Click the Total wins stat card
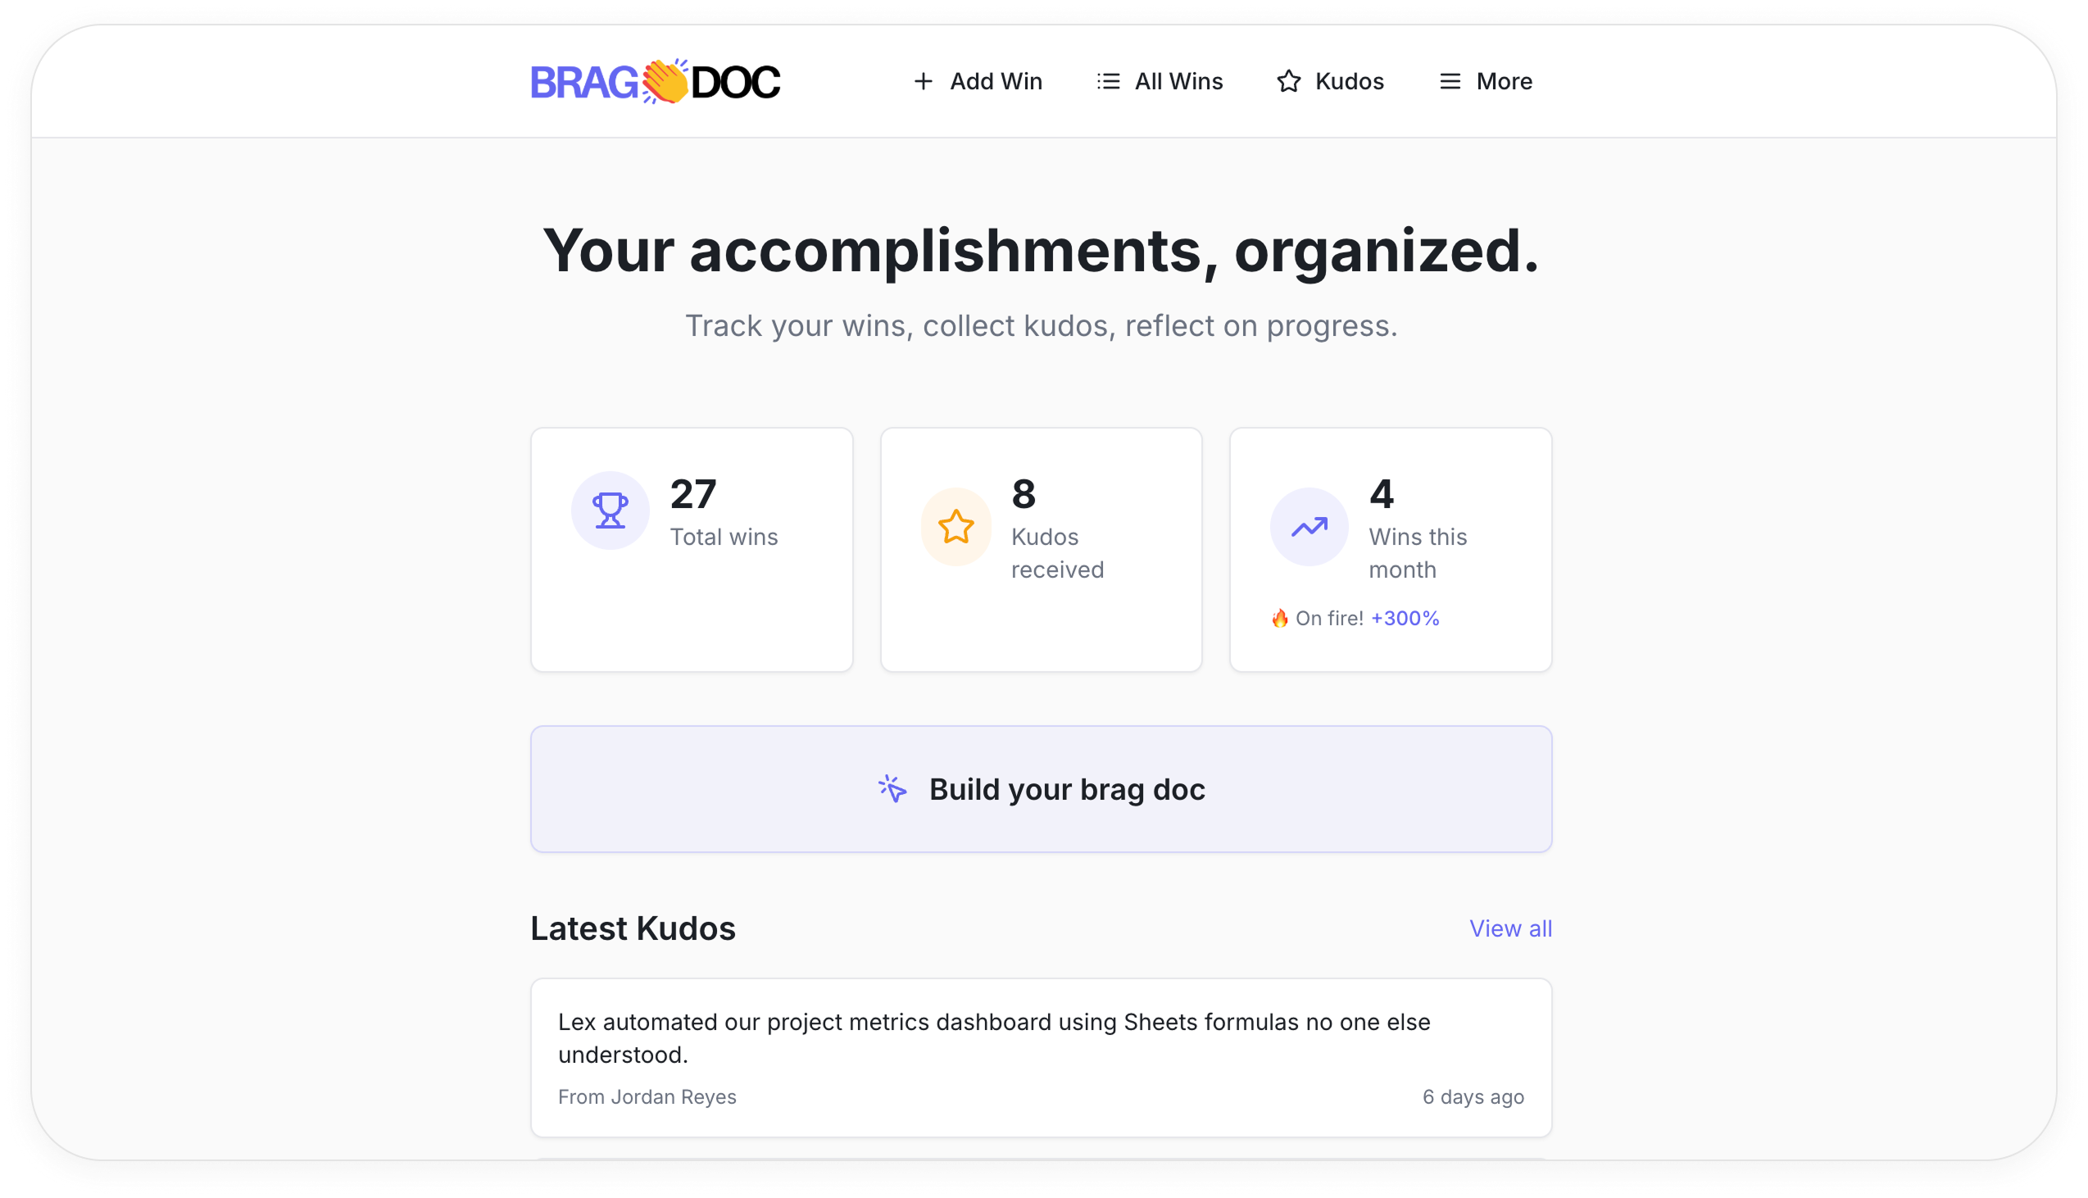The width and height of the screenshot is (2088, 1198). pyautogui.click(x=692, y=548)
